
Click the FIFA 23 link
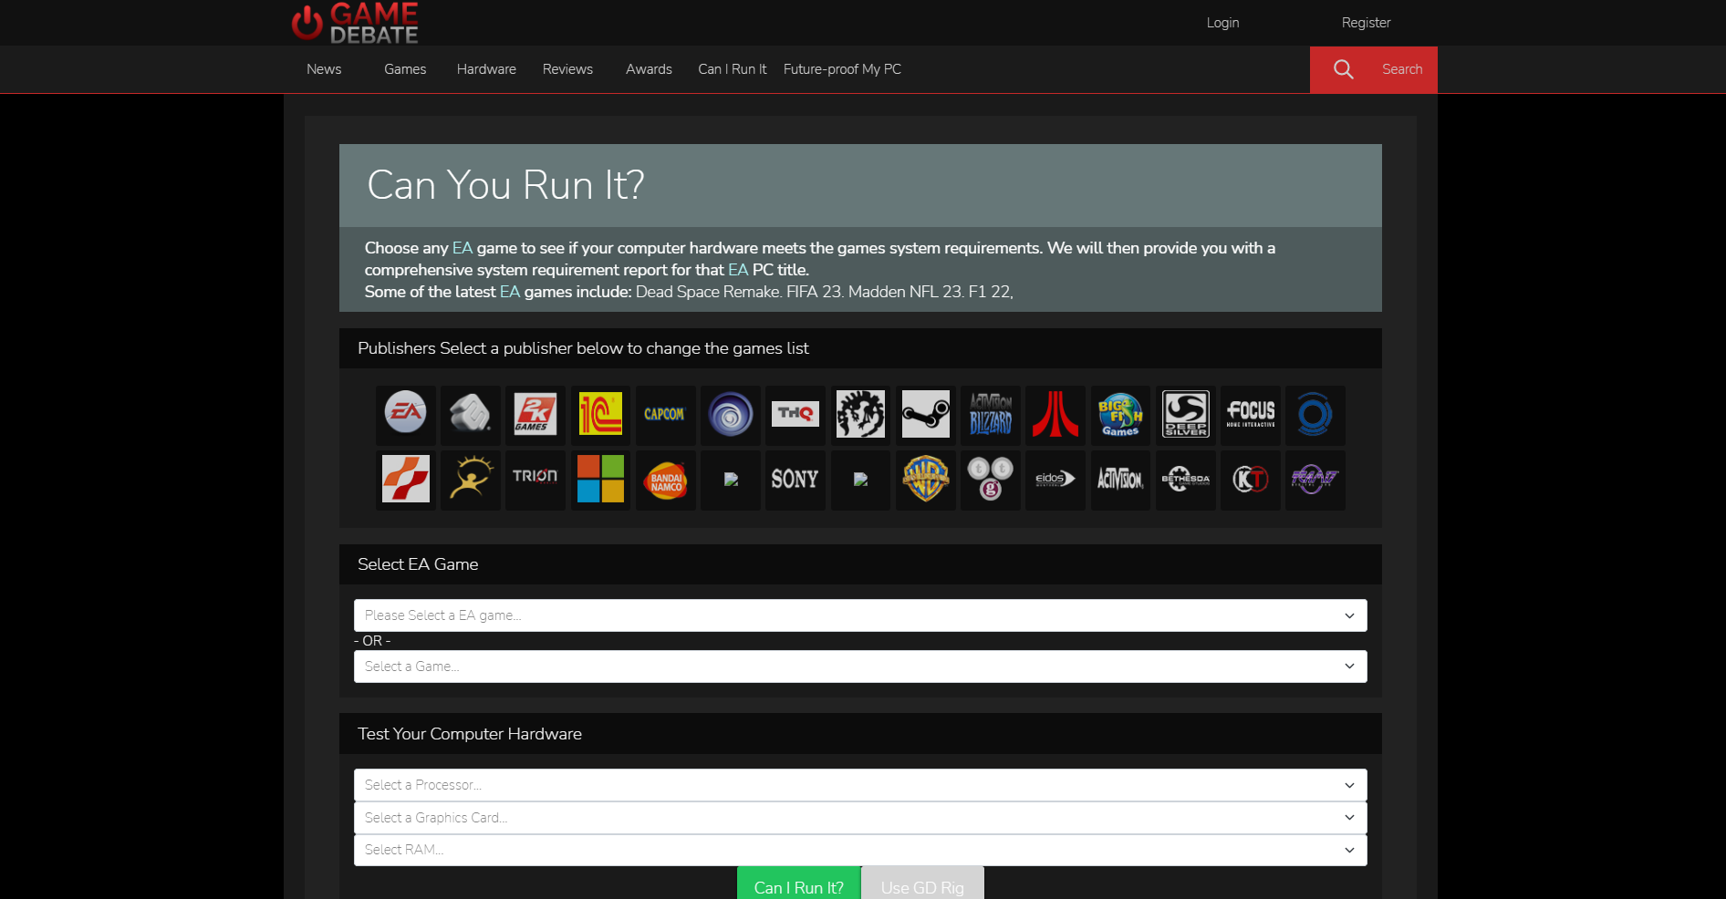(814, 292)
